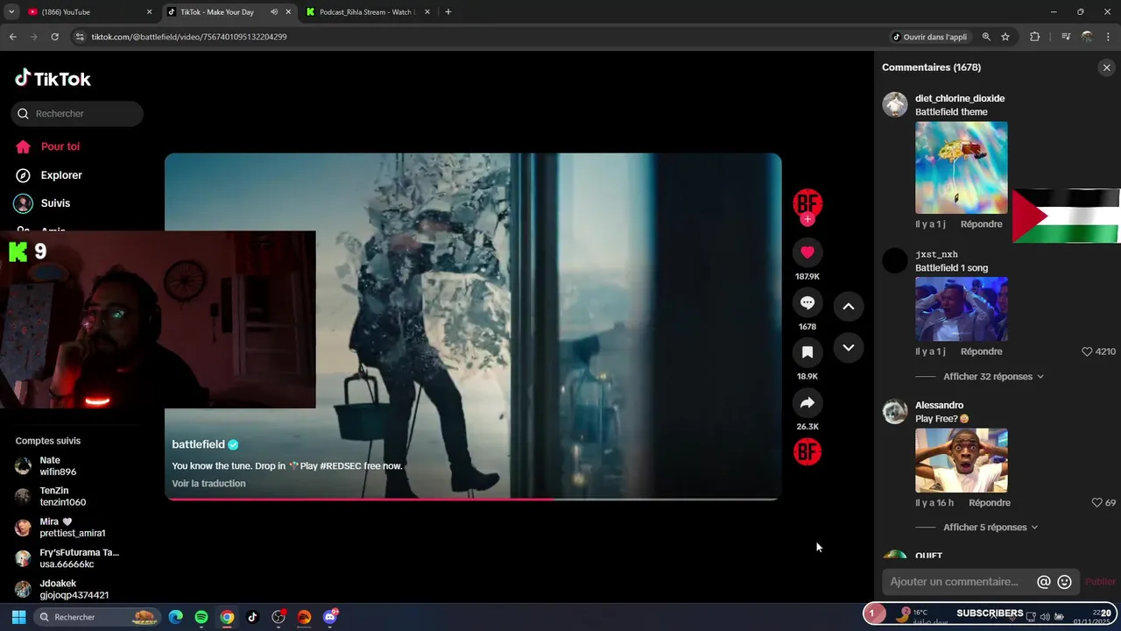Viewport: 1121px width, 631px height.
Task: Click Voir la traduction link
Action: click(208, 484)
